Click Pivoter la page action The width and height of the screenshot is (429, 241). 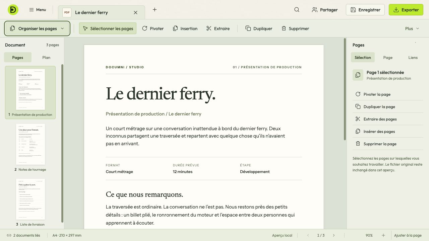click(x=388, y=94)
